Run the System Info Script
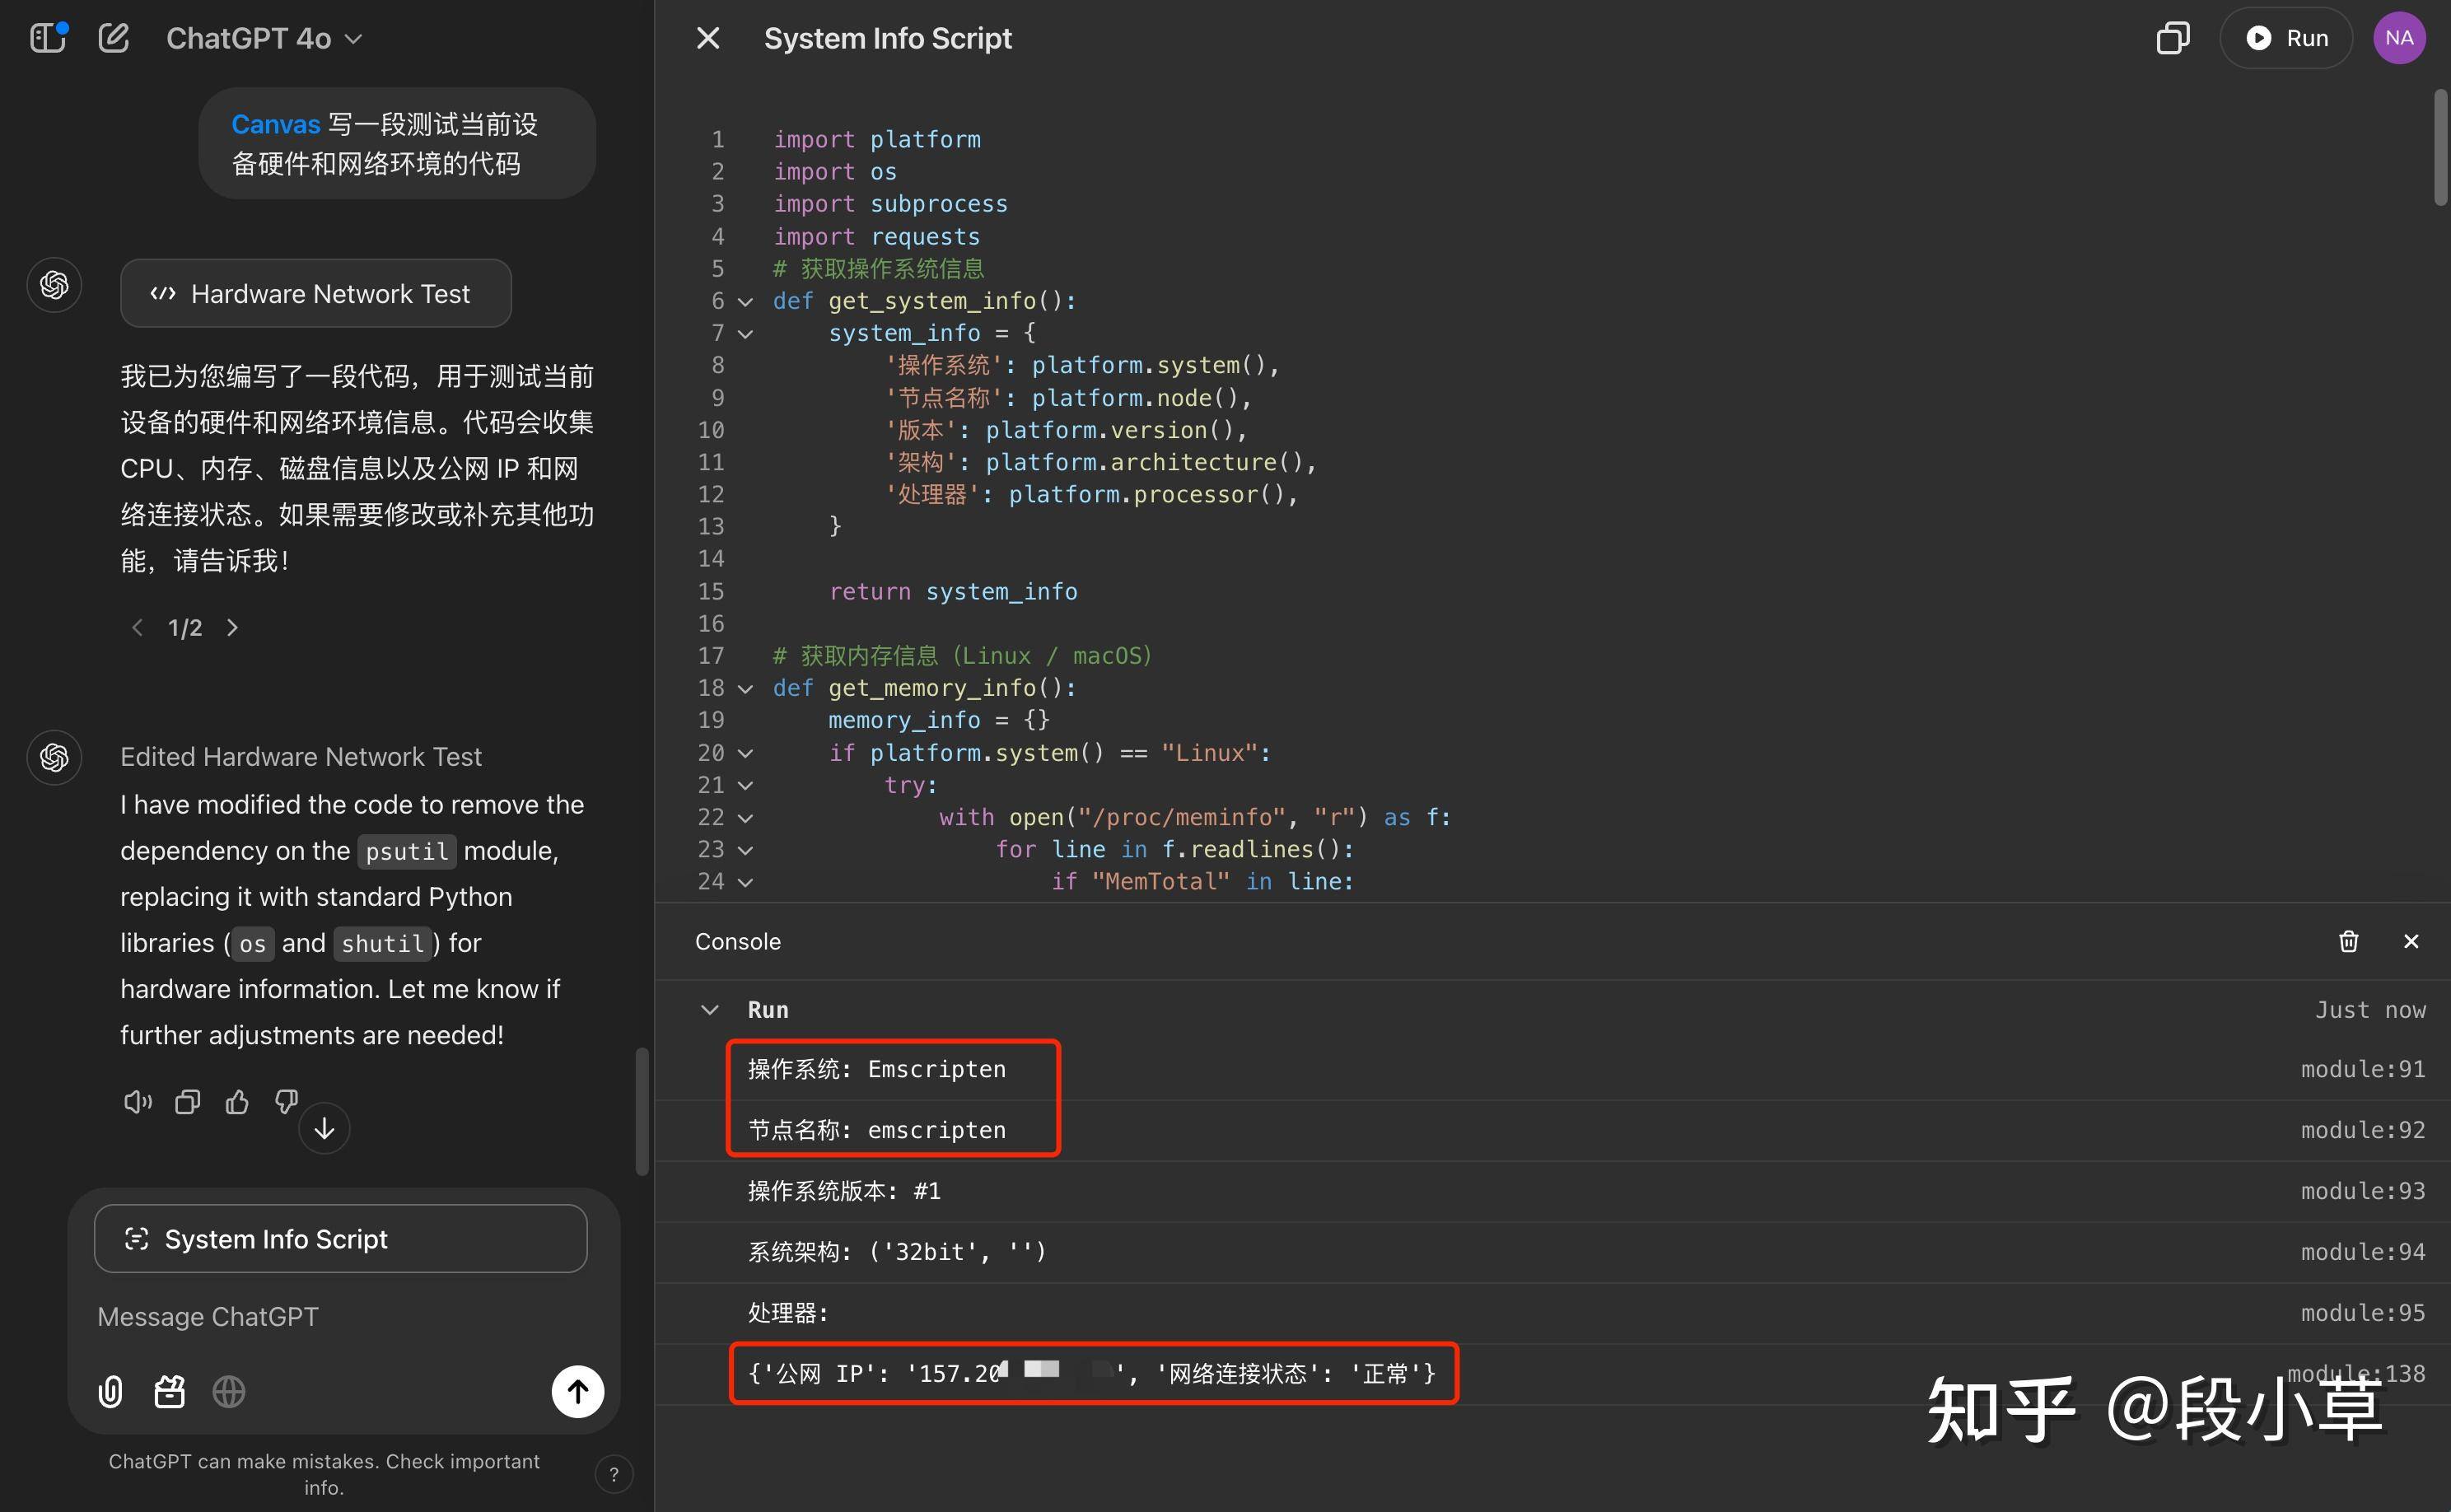This screenshot has width=2451, height=1512. (2286, 38)
